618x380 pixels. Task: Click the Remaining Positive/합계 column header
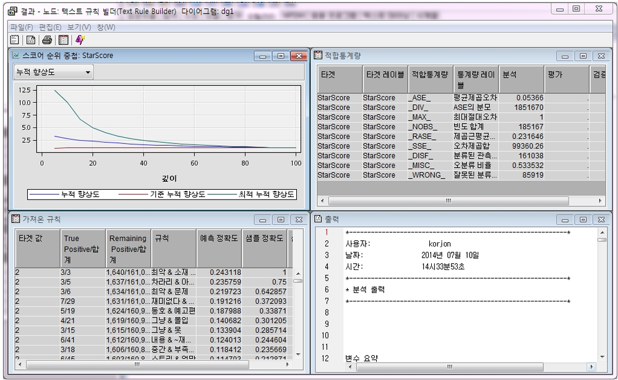click(128, 248)
